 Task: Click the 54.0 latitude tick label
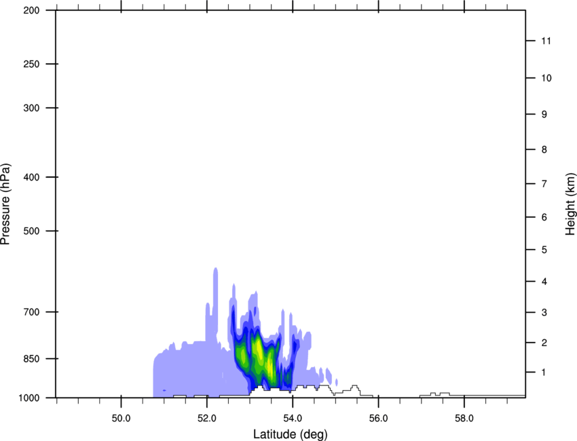(x=293, y=419)
